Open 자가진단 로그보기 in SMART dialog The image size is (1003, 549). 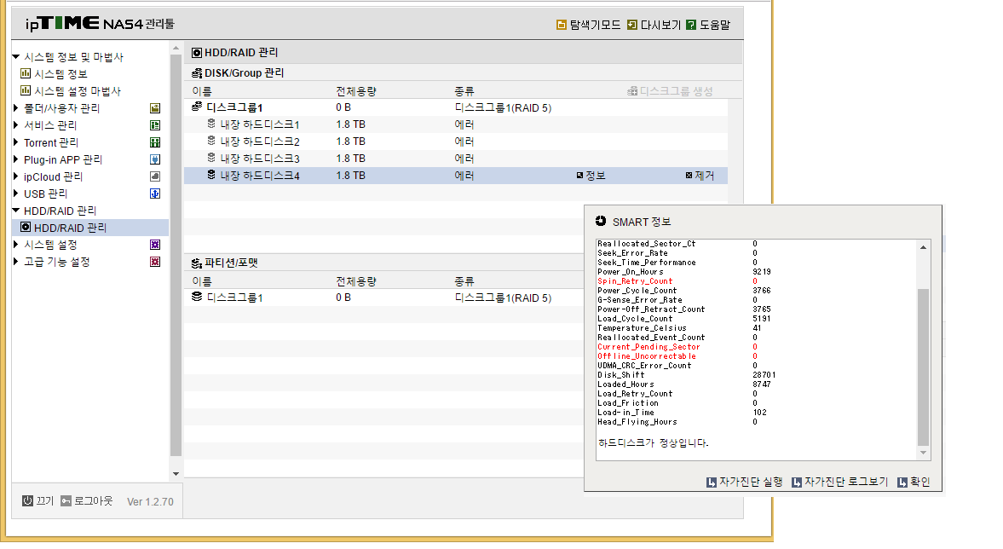tap(840, 482)
